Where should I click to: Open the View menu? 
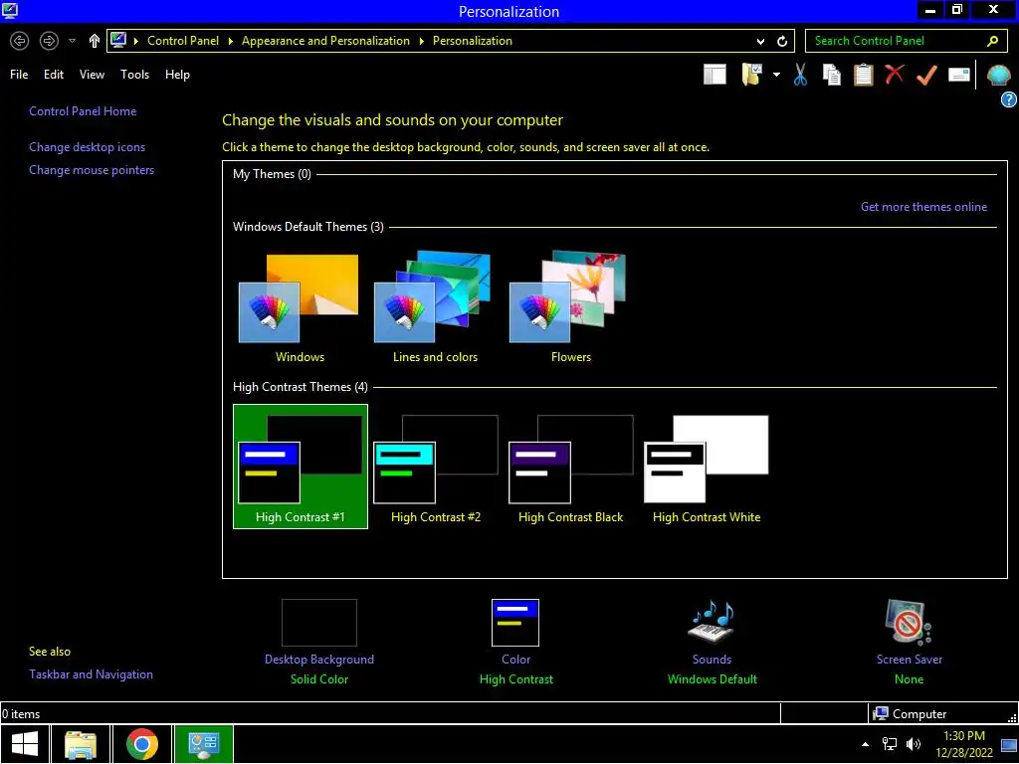pyautogui.click(x=92, y=75)
